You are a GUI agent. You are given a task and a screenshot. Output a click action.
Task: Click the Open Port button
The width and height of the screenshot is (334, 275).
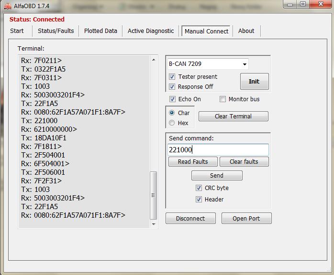click(246, 218)
